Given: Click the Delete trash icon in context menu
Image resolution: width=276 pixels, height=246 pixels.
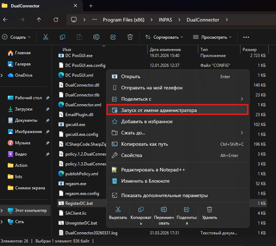Looking at the screenshot, I should click(x=210, y=210).
